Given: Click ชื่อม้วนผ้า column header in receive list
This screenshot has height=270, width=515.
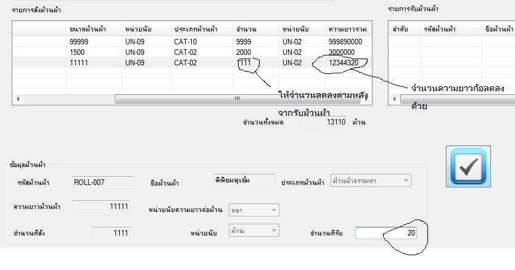Looking at the screenshot, I should click(x=498, y=29).
